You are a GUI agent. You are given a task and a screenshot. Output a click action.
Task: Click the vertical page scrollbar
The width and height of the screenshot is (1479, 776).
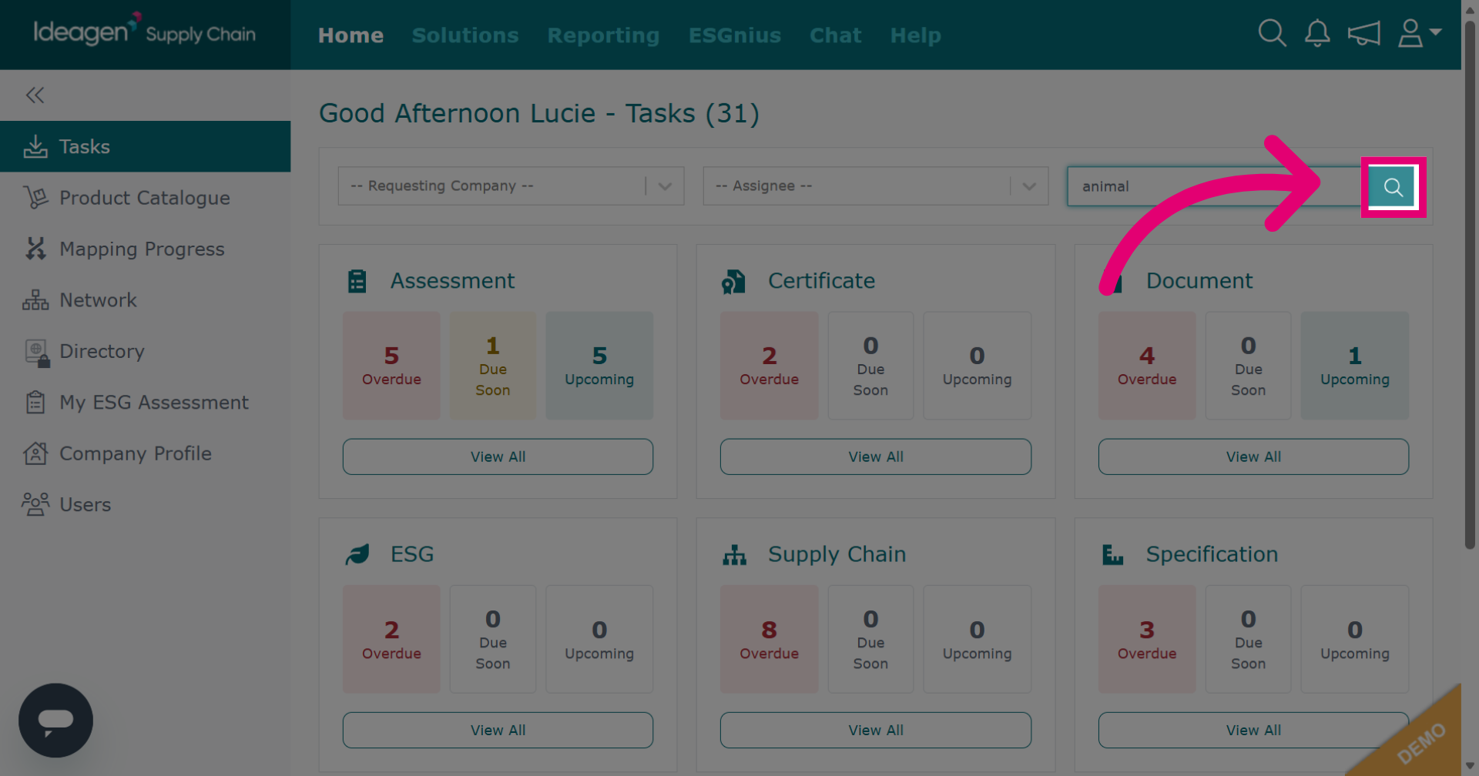coord(1470,285)
